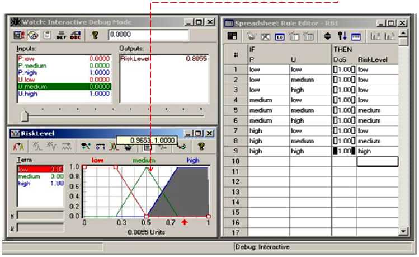Click the RiskLevel column header in Rule Editor

(373, 60)
